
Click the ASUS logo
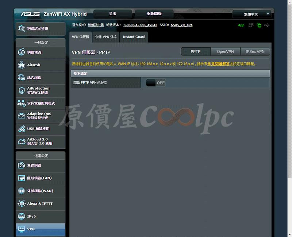(30, 14)
